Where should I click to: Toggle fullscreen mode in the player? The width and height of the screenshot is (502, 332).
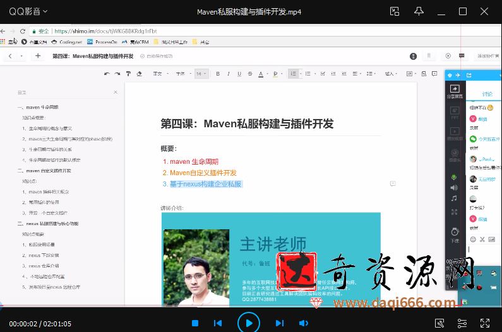485,323
